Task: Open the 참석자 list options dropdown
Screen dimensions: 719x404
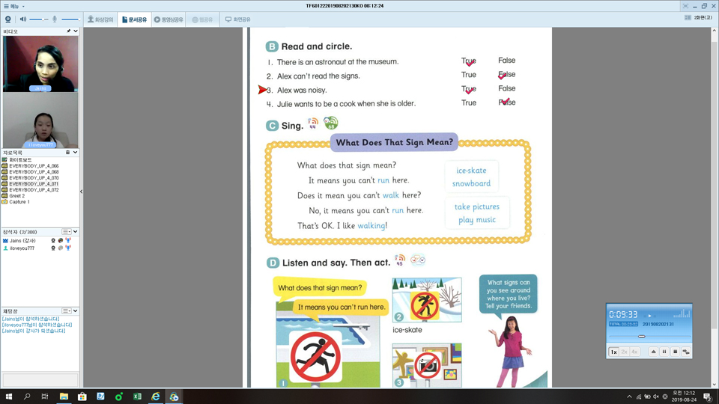Action: click(67, 232)
